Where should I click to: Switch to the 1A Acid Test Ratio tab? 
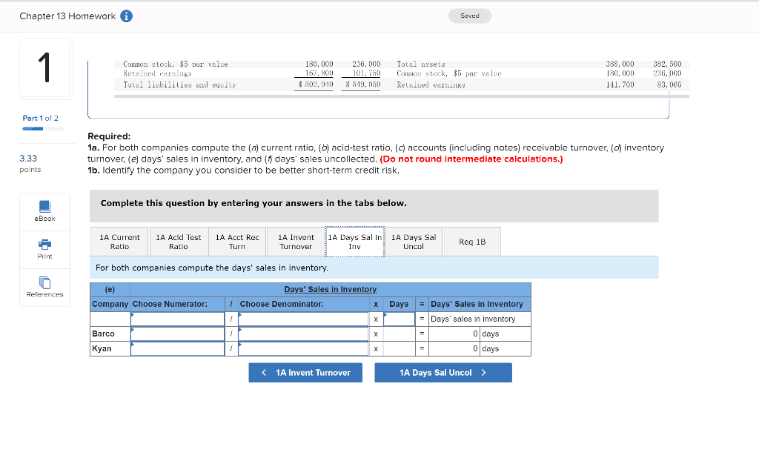tap(178, 241)
